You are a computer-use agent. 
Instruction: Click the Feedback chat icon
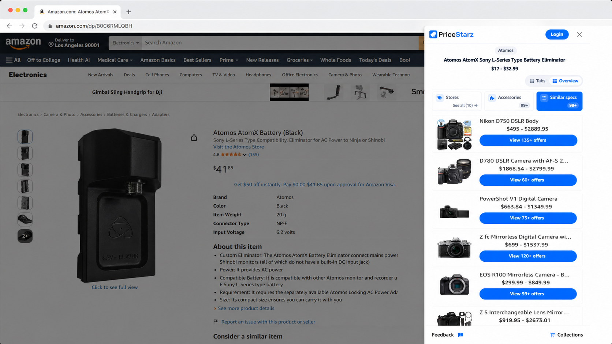pos(460,335)
